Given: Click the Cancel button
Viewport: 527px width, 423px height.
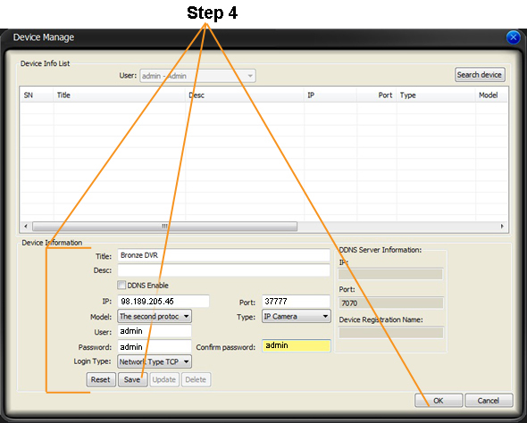Looking at the screenshot, I should pos(489,401).
